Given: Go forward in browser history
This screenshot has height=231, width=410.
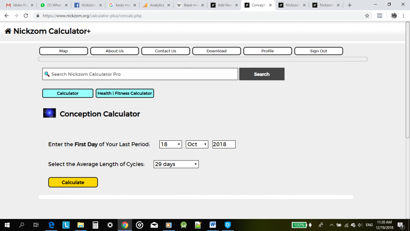Looking at the screenshot, I should click(16, 16).
